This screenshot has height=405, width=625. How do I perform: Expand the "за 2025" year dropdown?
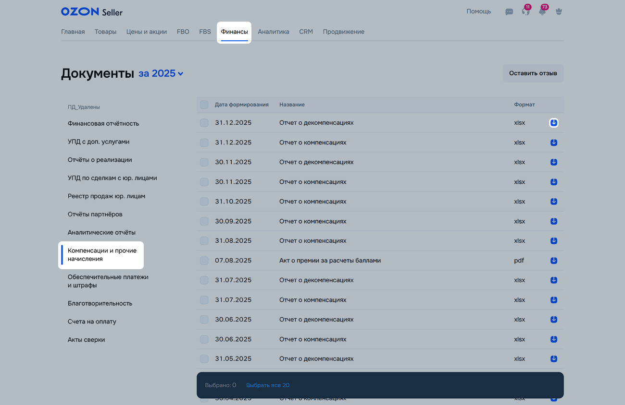[x=161, y=74]
